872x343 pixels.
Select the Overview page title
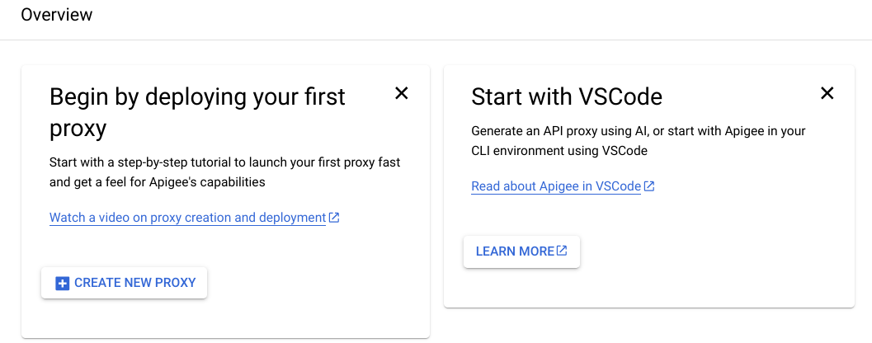(57, 15)
